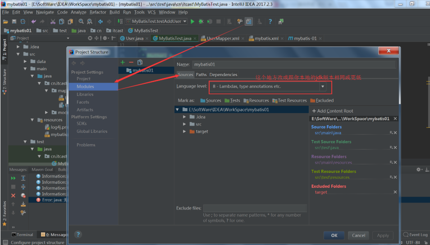Expand .idea folder in content root tree

(x=184, y=117)
